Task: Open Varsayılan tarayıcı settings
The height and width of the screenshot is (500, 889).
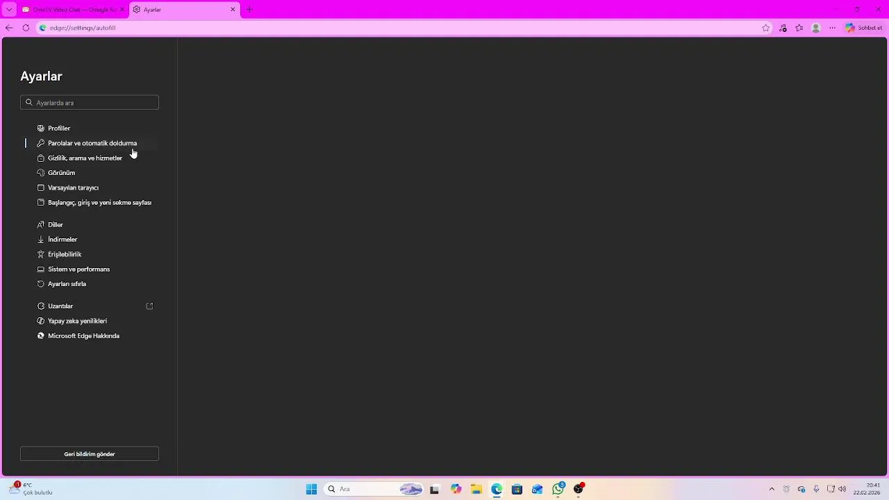Action: tap(73, 187)
